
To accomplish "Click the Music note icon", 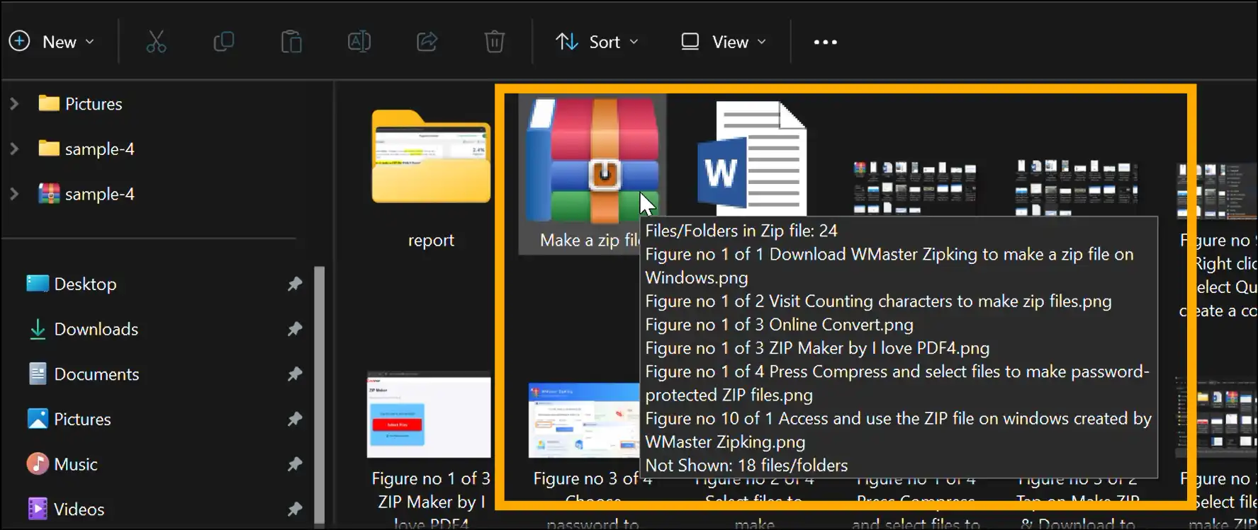I will (x=38, y=464).
